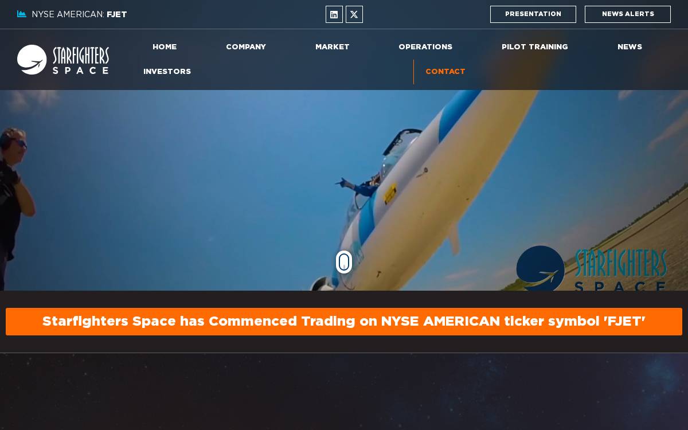Go to the CONTACT page
688x430 pixels.
click(445, 72)
